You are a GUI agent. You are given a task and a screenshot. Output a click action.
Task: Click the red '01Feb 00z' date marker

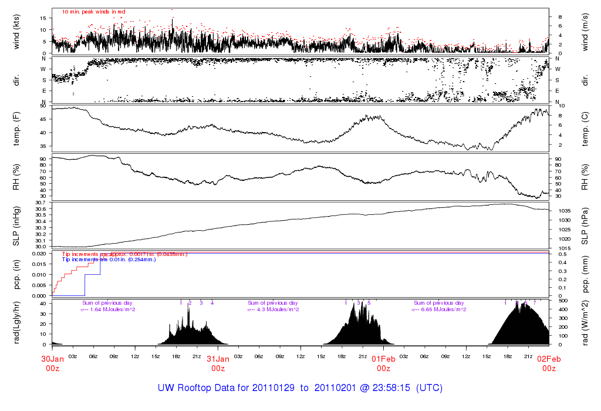(383, 363)
